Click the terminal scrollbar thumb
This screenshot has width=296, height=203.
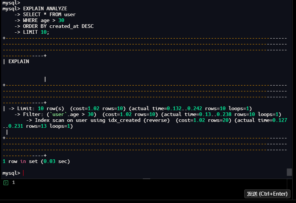click(289, 172)
